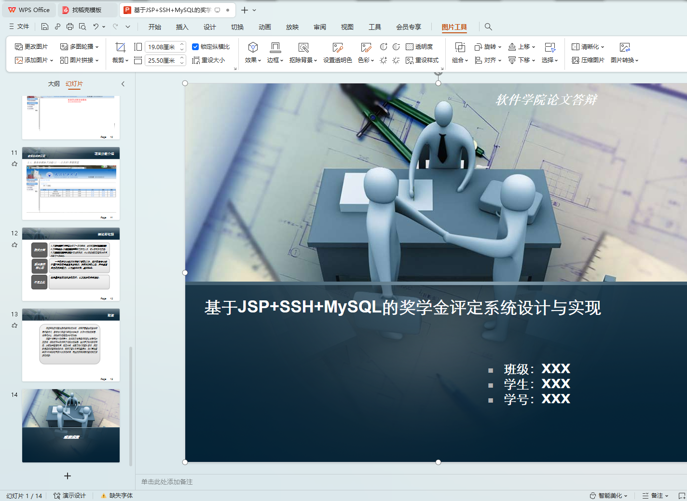Expand quick access toolbar customize arrow
Screen dimensions: 687x501
[128, 27]
